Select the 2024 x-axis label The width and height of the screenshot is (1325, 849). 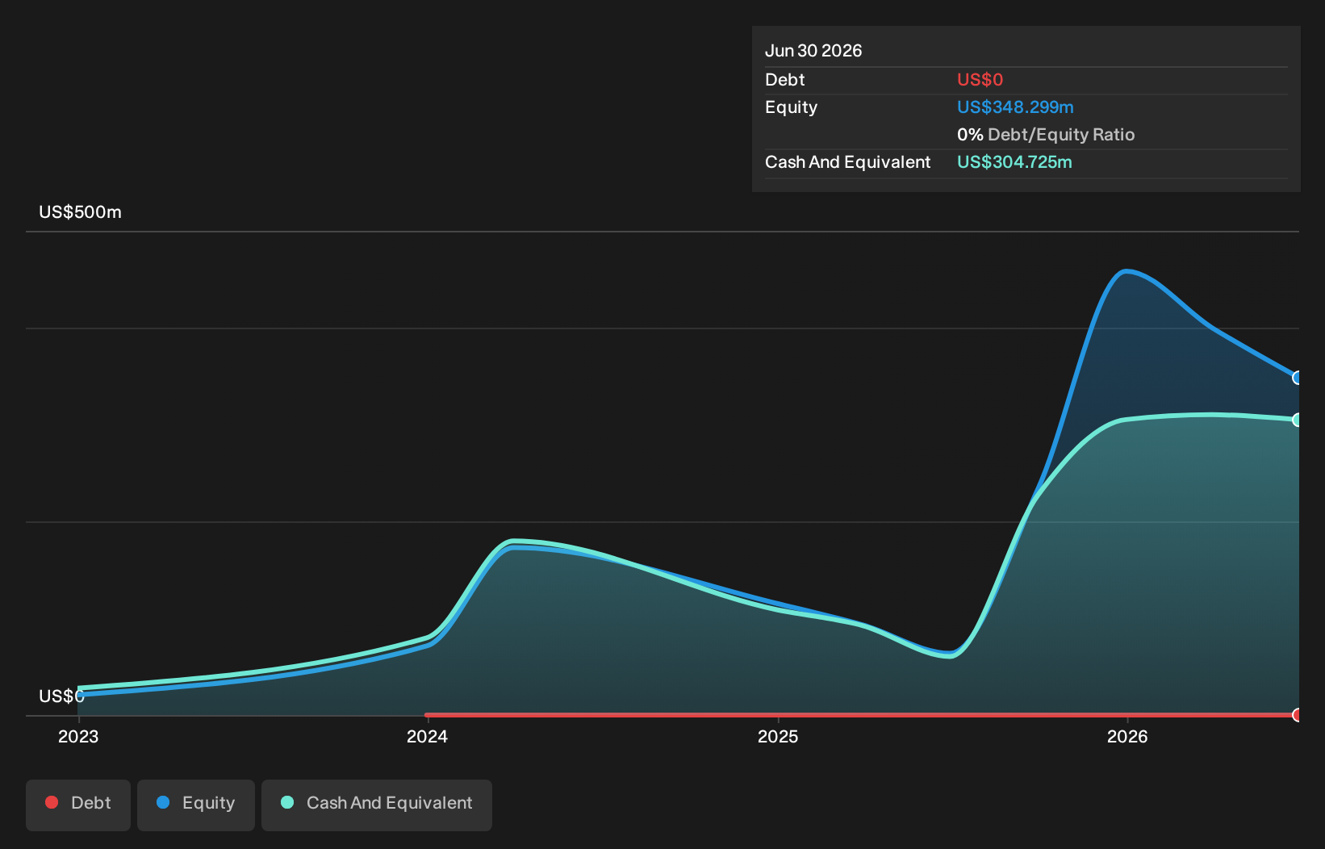(x=427, y=737)
